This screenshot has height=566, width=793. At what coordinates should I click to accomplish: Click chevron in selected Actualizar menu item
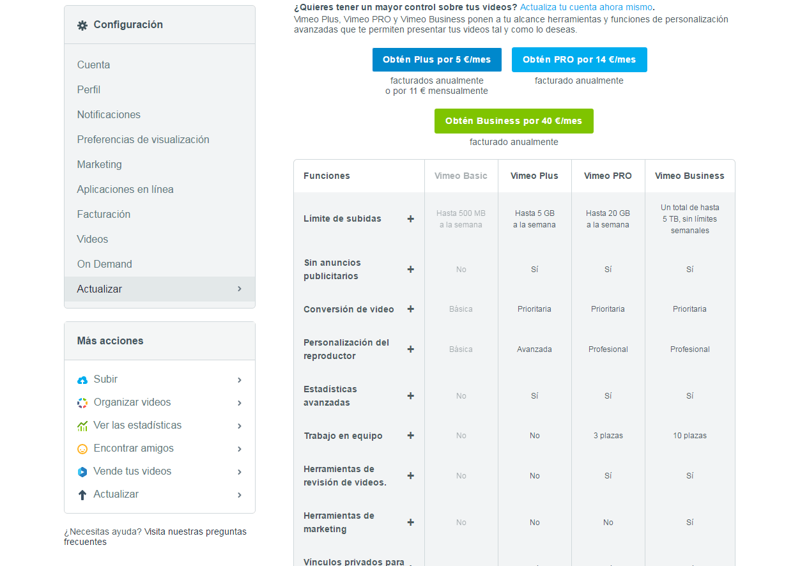click(240, 289)
